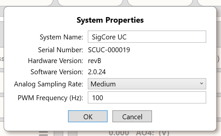Click the Analog Sampling Rate label
This screenshot has width=221, height=136.
(x=49, y=84)
